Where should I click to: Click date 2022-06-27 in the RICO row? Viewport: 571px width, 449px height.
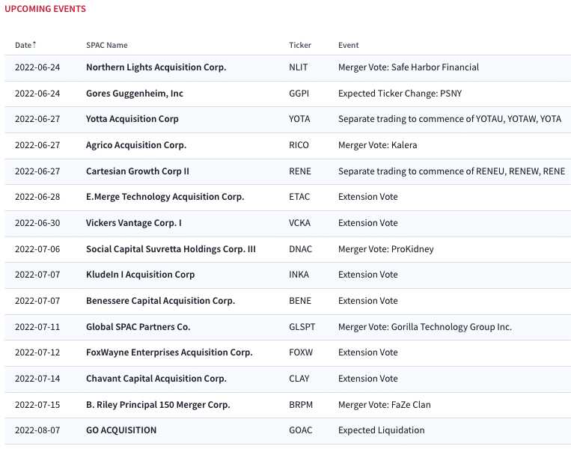click(37, 145)
